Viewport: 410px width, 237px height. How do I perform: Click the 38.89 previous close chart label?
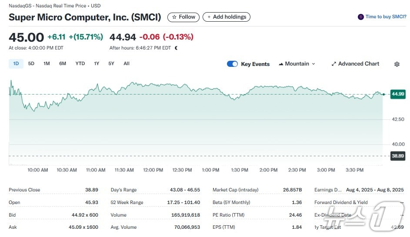(397, 156)
